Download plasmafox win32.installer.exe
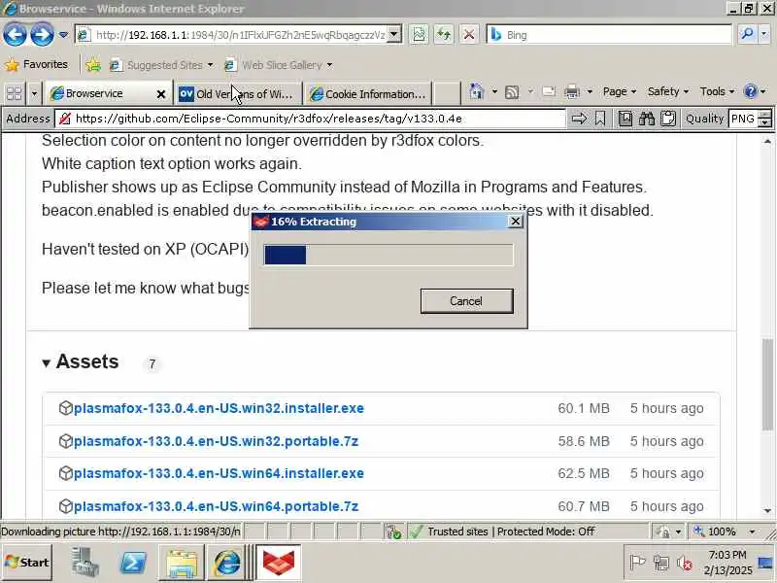The image size is (777, 583). (219, 408)
